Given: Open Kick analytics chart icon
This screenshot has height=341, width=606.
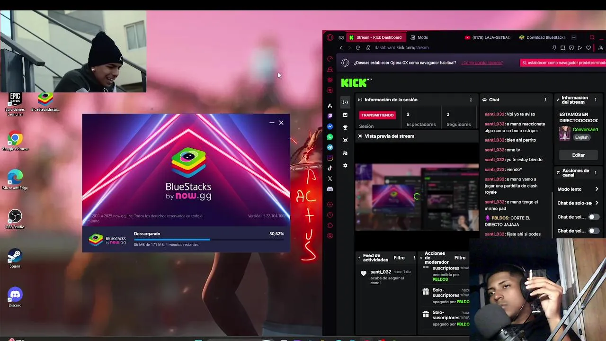Looking at the screenshot, I should 345,115.
